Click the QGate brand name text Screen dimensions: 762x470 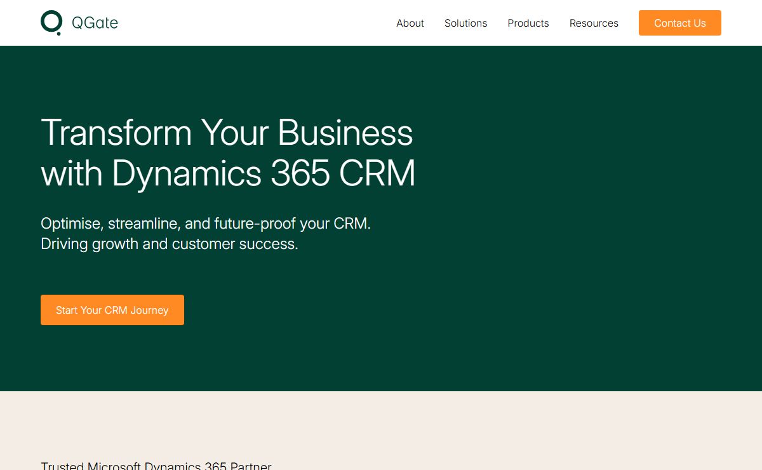(95, 23)
